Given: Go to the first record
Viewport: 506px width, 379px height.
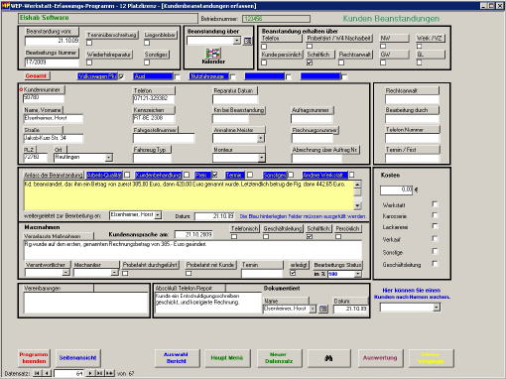Looking at the screenshot, I should (x=37, y=373).
